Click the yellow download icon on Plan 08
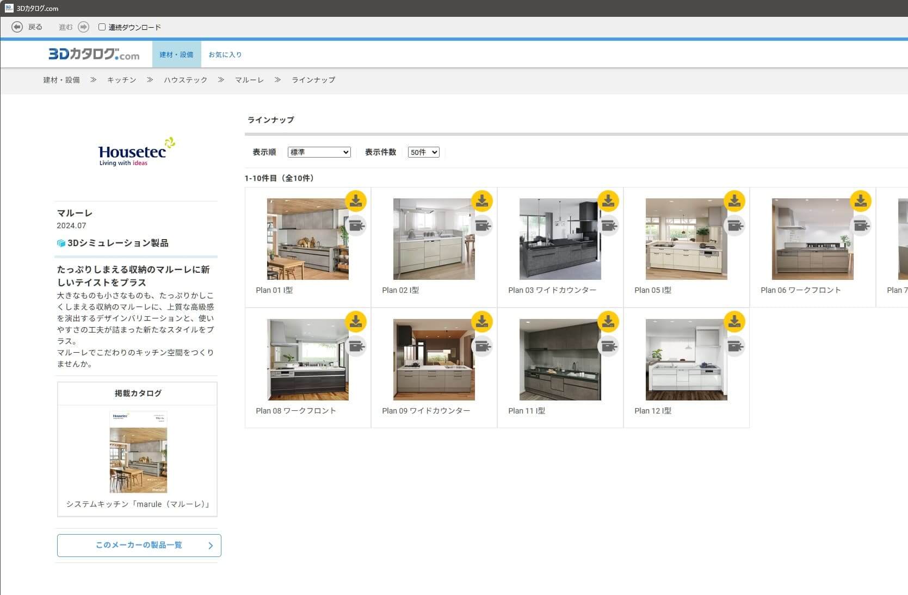This screenshot has height=595, width=908. 356,322
